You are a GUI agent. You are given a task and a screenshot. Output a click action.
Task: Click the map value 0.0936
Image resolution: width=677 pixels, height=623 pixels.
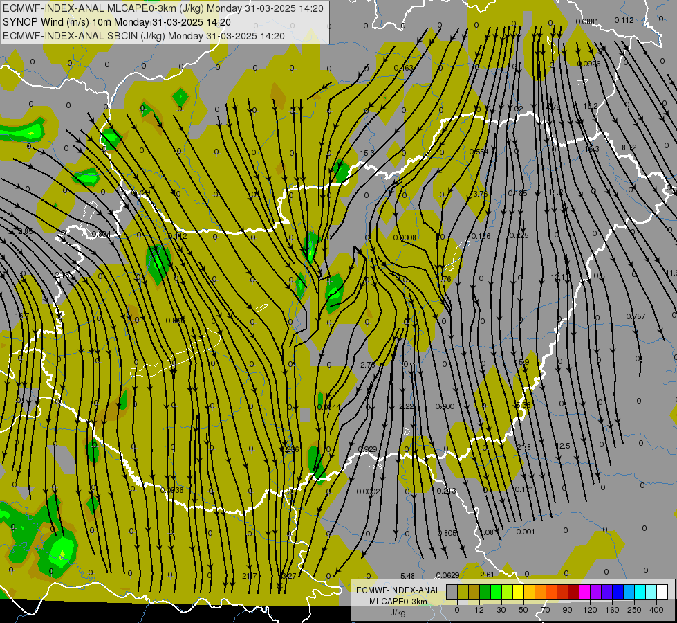point(171,490)
